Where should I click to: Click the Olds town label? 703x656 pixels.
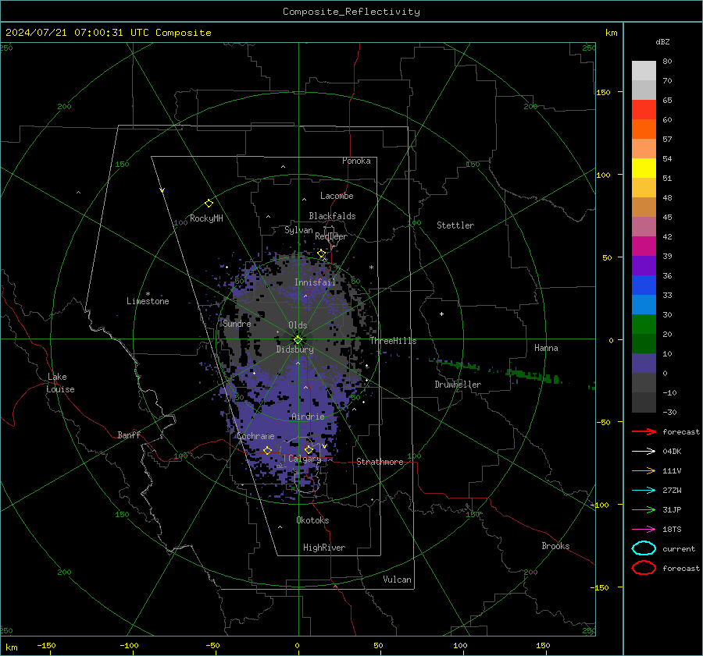[x=298, y=325]
